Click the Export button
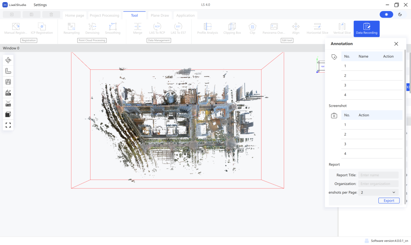Screen dimensions: 411x245 click(389, 200)
